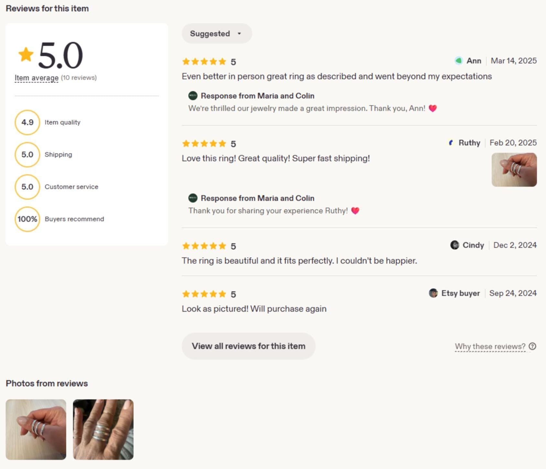Click View all reviews for this item
This screenshot has width=546, height=469.
[x=248, y=346]
